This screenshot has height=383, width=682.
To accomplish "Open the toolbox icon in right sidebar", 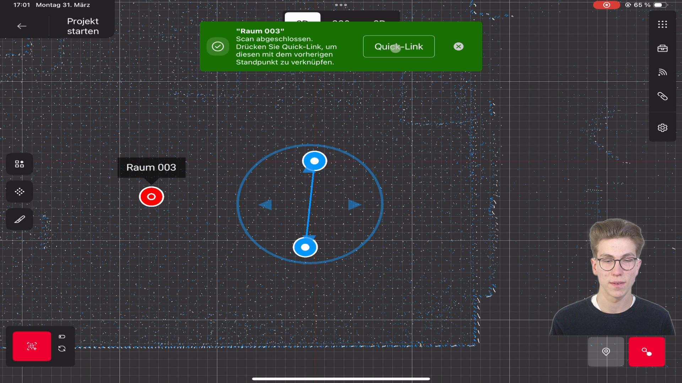I will click(x=662, y=49).
